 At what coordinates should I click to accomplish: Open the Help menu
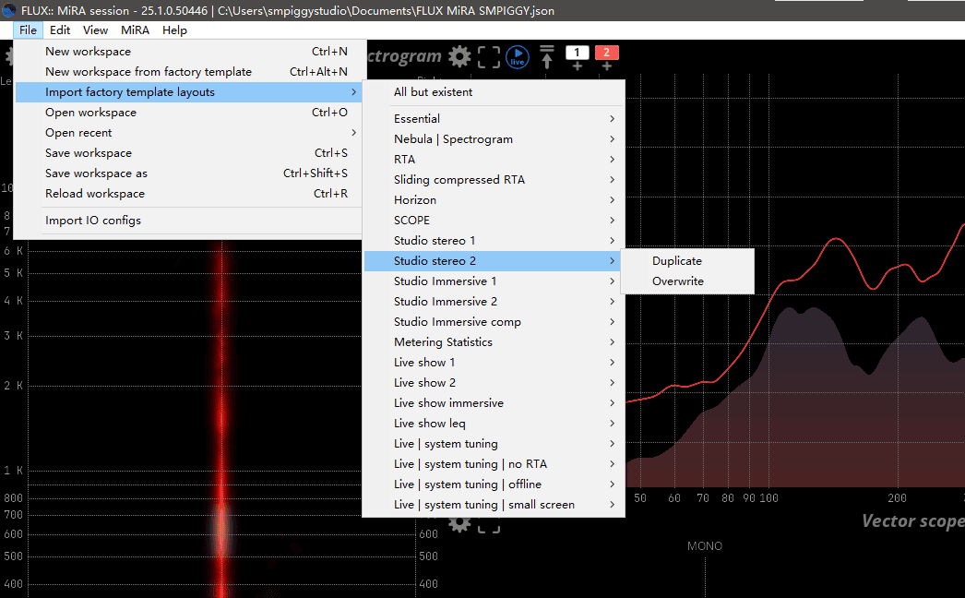click(174, 30)
